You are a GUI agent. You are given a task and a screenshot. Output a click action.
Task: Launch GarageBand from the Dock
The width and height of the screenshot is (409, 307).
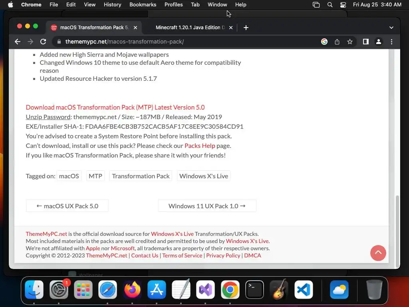[x=279, y=289]
